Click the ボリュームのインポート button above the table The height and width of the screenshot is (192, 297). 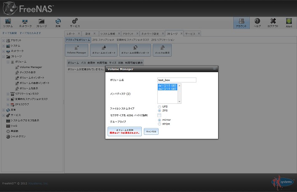click(x=104, y=50)
